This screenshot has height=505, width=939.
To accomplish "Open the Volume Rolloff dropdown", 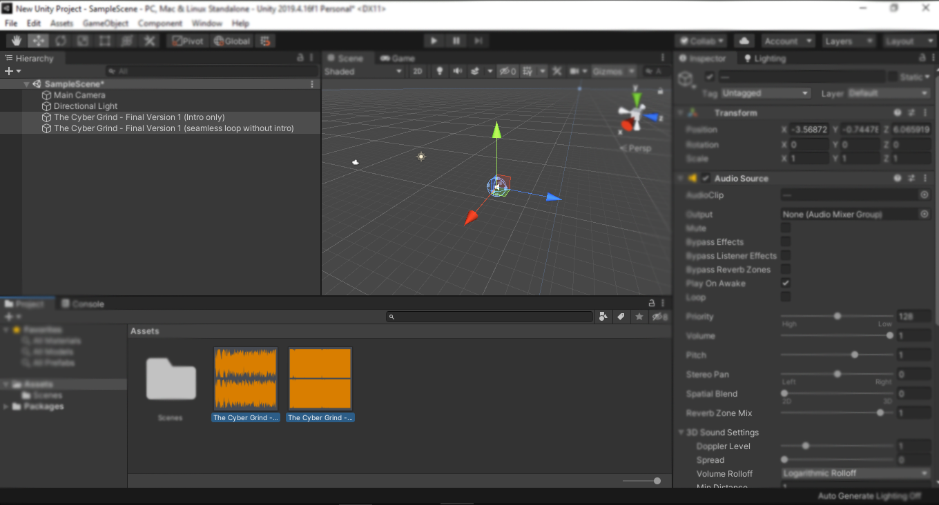I will tap(856, 473).
